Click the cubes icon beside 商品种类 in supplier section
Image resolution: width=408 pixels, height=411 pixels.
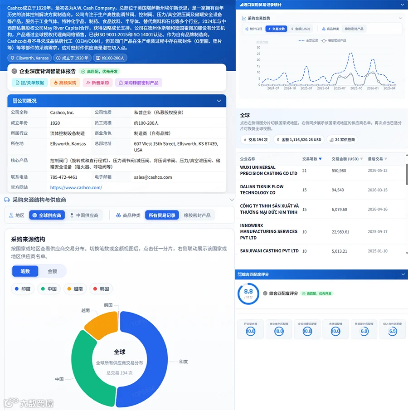tap(118, 215)
